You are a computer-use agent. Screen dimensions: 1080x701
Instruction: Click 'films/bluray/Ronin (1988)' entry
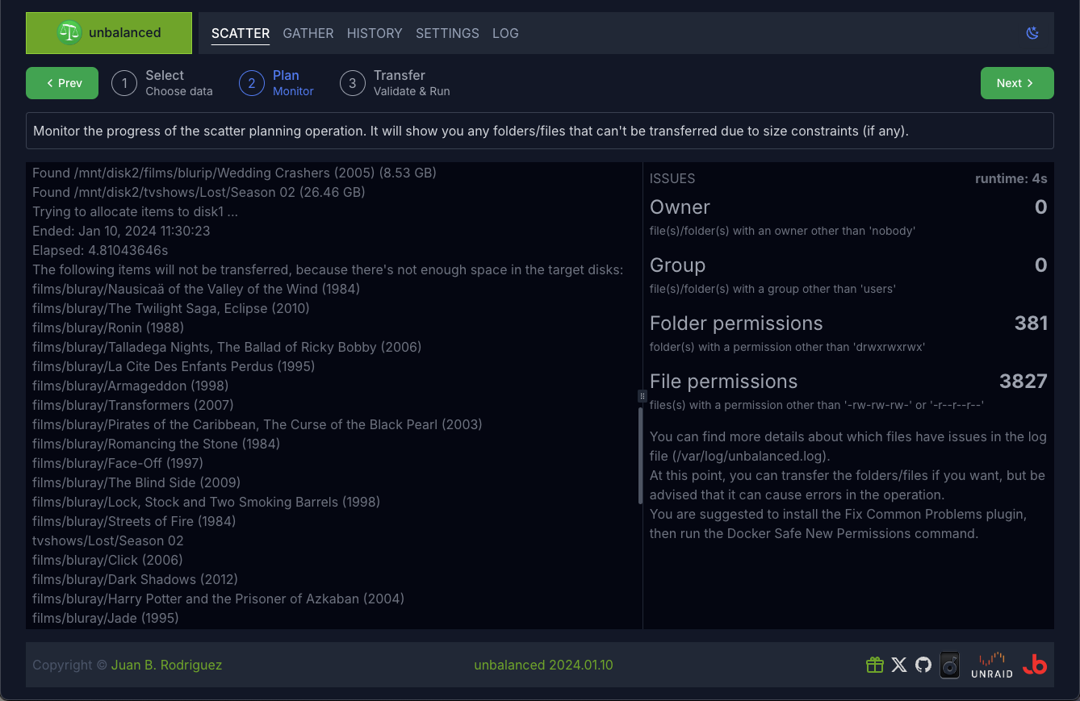(108, 328)
